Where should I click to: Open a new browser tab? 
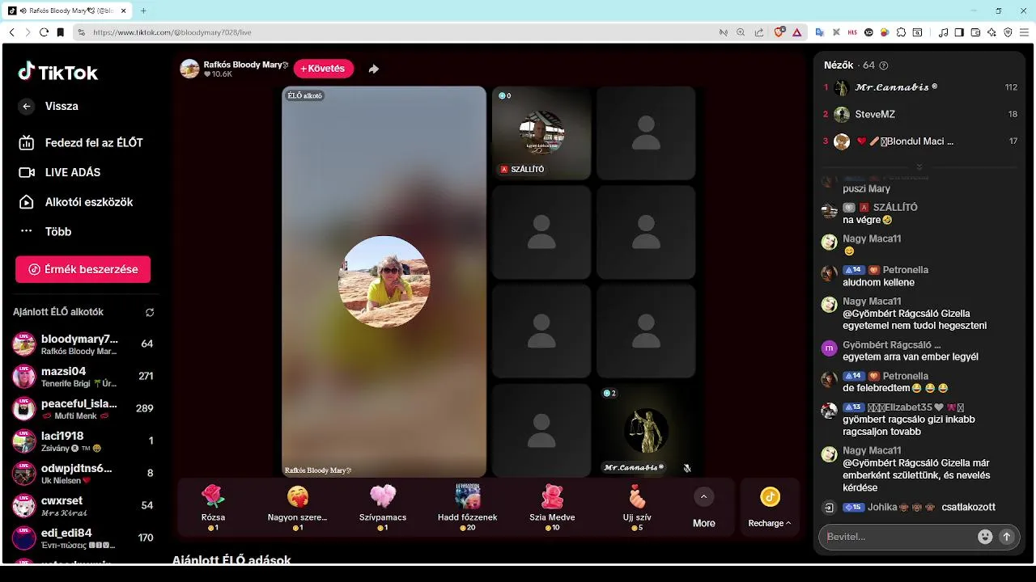click(x=143, y=11)
